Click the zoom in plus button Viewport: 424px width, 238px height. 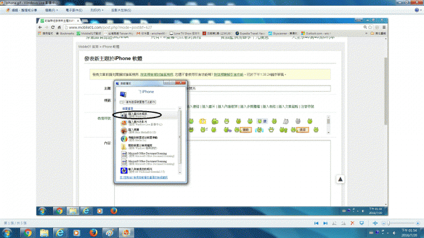(x=418, y=223)
